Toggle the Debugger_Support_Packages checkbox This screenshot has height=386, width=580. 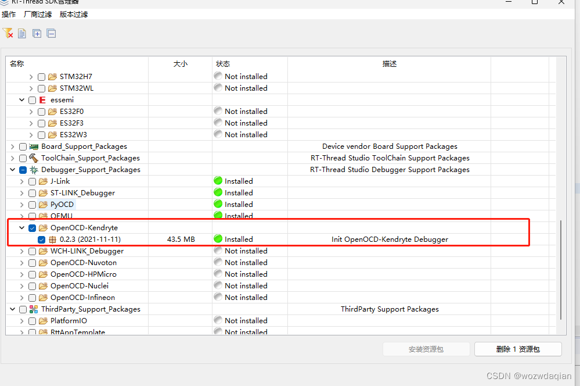(x=23, y=170)
